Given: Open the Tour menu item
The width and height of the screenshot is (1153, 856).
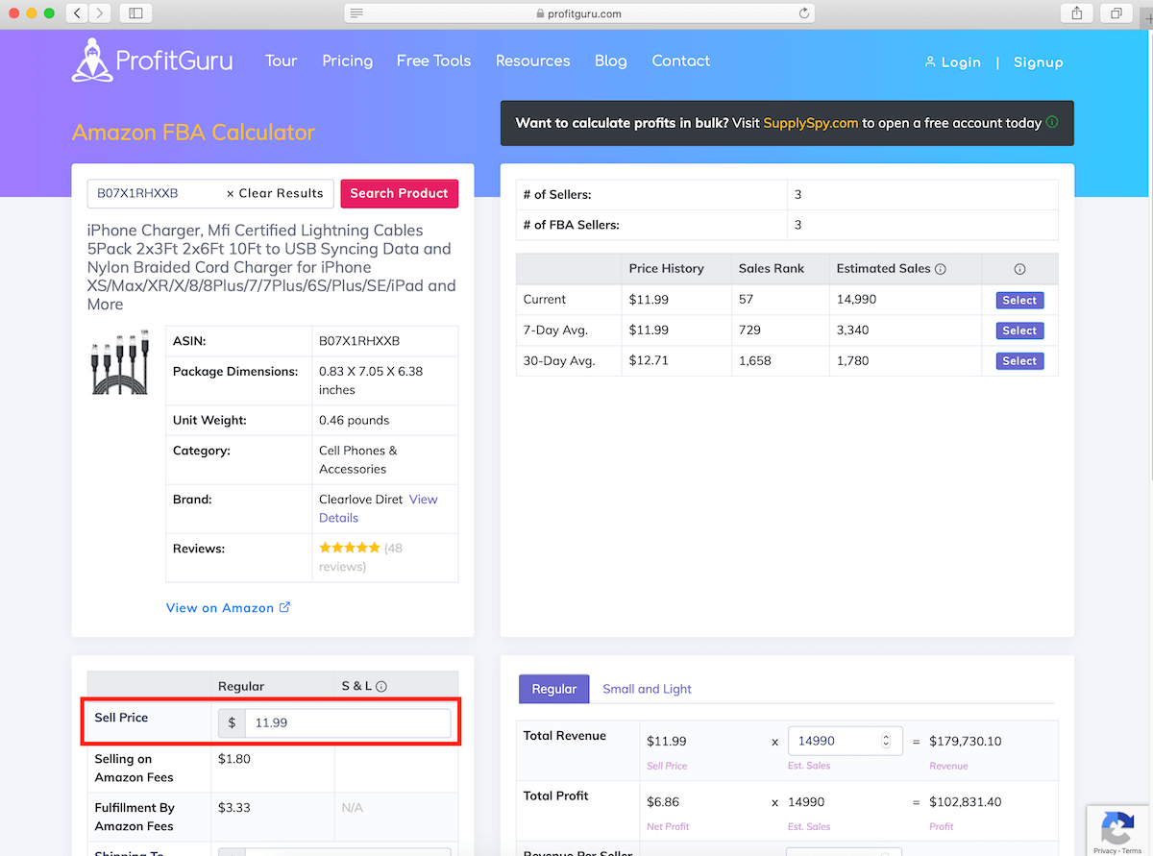Looking at the screenshot, I should click(x=282, y=61).
